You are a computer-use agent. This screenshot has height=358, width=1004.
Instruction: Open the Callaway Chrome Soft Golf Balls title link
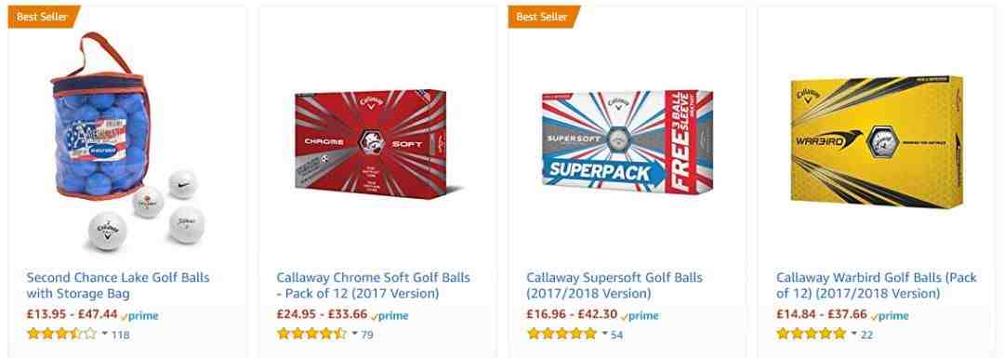[x=374, y=285]
